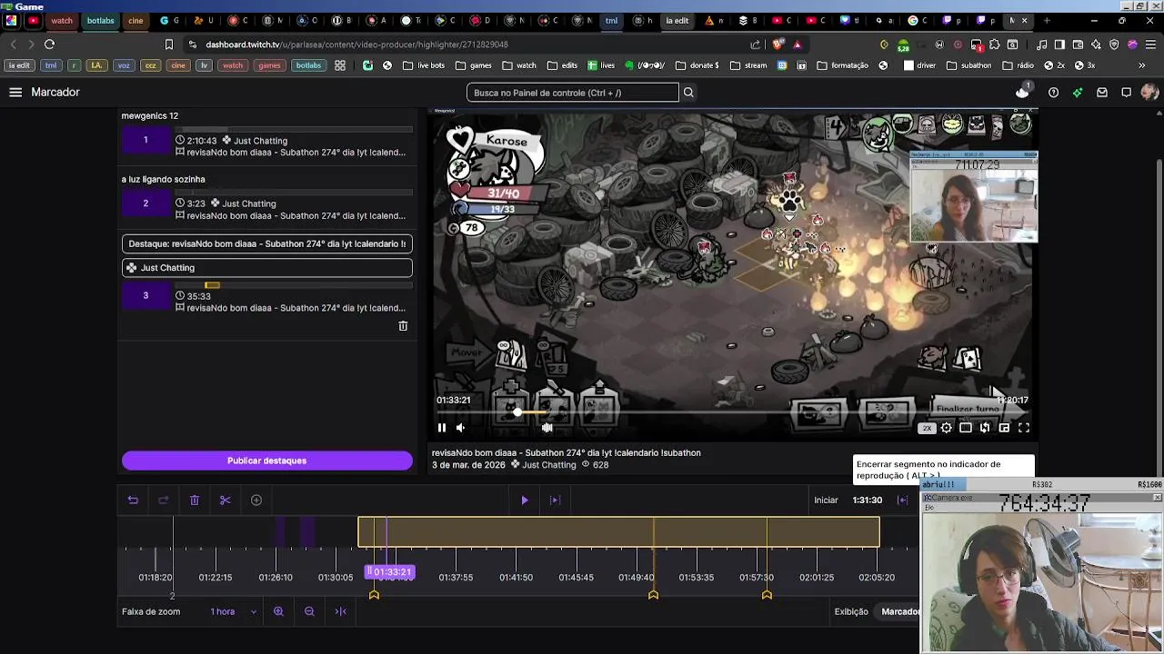Screen dimensions: 1164x654
Task: Click the purple 01:33:21 playhead handle
Action: [390, 572]
